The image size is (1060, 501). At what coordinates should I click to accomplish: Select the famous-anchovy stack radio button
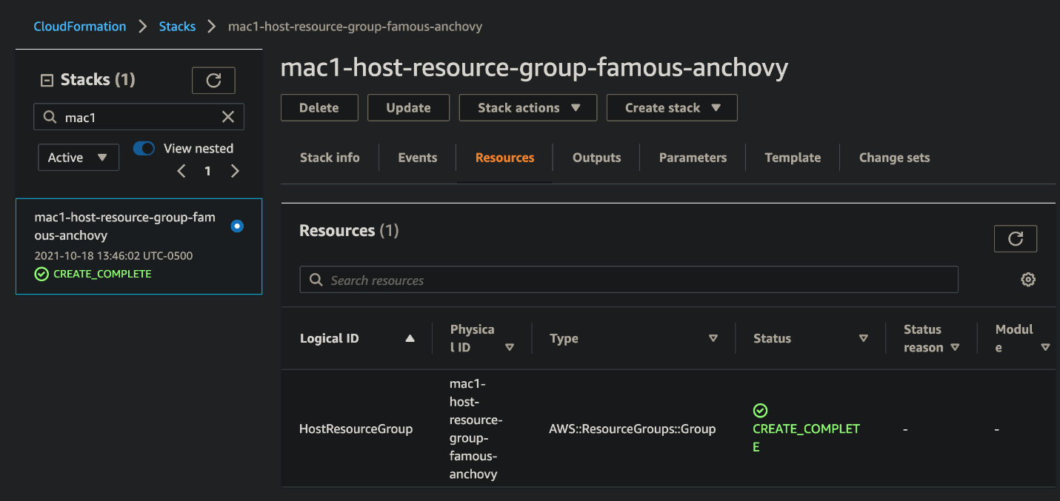[237, 226]
